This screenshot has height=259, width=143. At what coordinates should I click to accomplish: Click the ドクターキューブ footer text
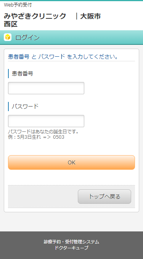(x=72, y=248)
